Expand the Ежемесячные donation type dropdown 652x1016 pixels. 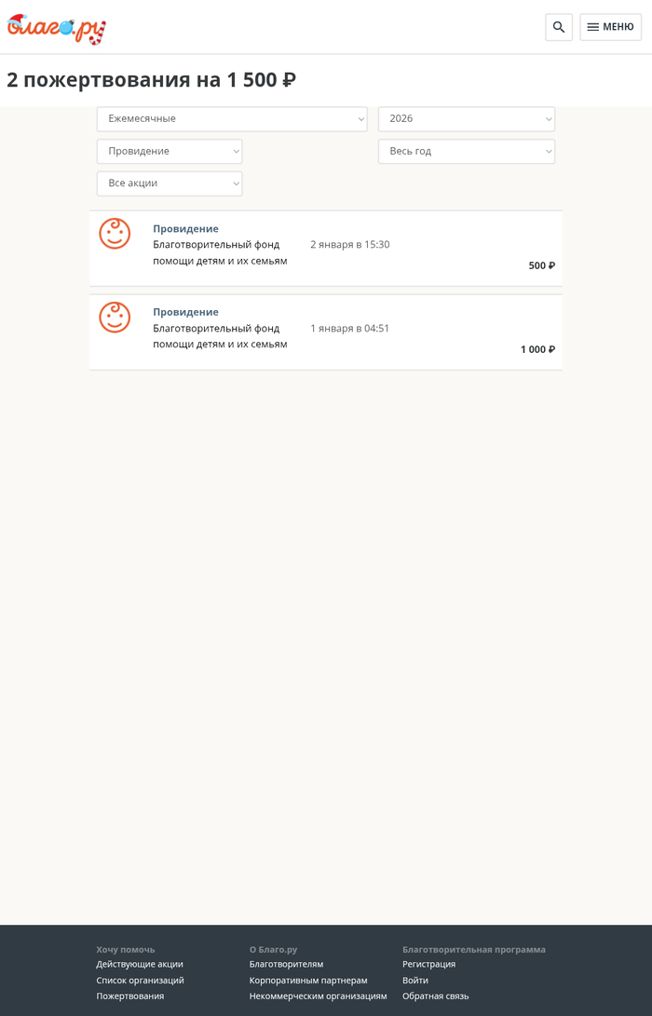[232, 119]
